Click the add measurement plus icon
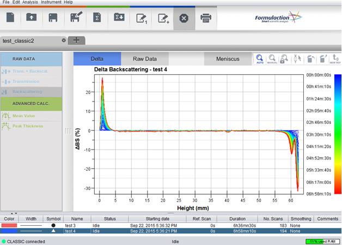The image size is (342, 245). click(x=163, y=19)
